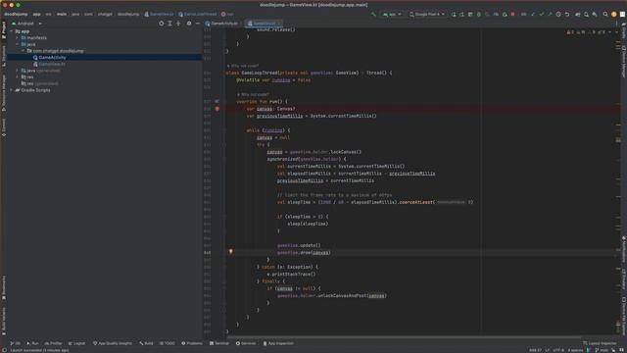Open the Profiler tool window
Image resolution: width=627 pixels, height=353 pixels.
[53, 343]
